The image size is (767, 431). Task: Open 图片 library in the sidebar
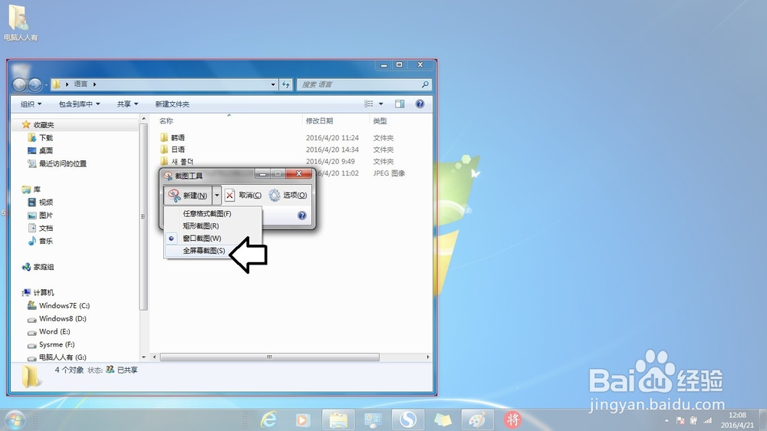tap(41, 215)
